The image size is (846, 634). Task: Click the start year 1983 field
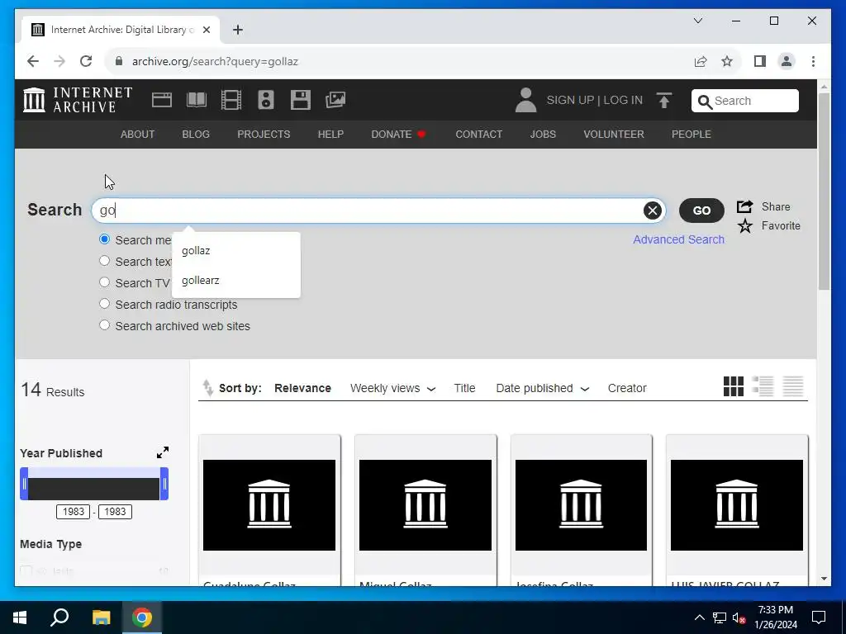(74, 512)
